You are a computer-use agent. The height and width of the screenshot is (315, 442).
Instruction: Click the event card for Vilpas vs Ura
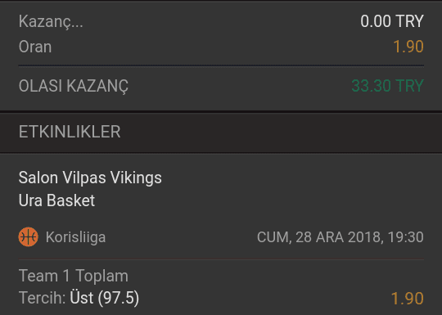pos(221,235)
